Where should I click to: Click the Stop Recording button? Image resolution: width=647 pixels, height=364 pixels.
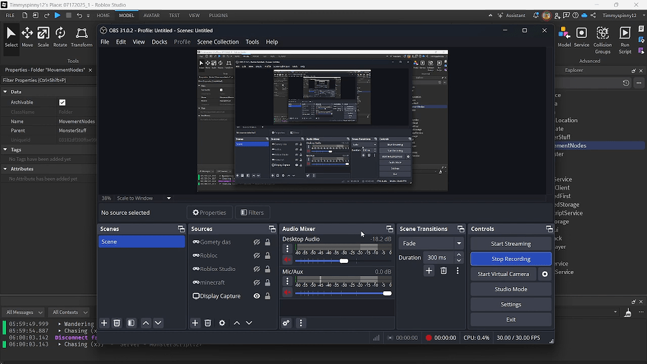pos(511,258)
